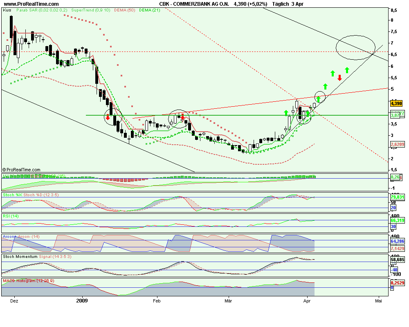Image resolution: width=409 pixels, height=327 pixels.
Task: Select the Kurs label in price panel
Action: (7, 10)
